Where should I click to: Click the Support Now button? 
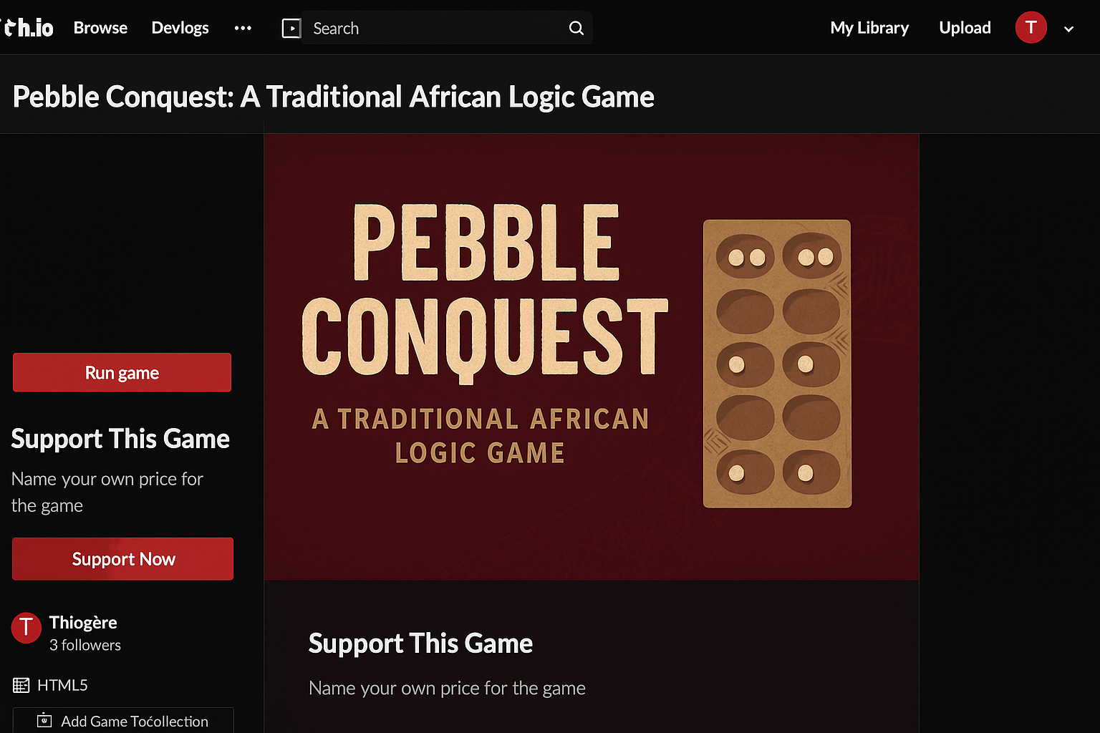pyautogui.click(x=123, y=559)
